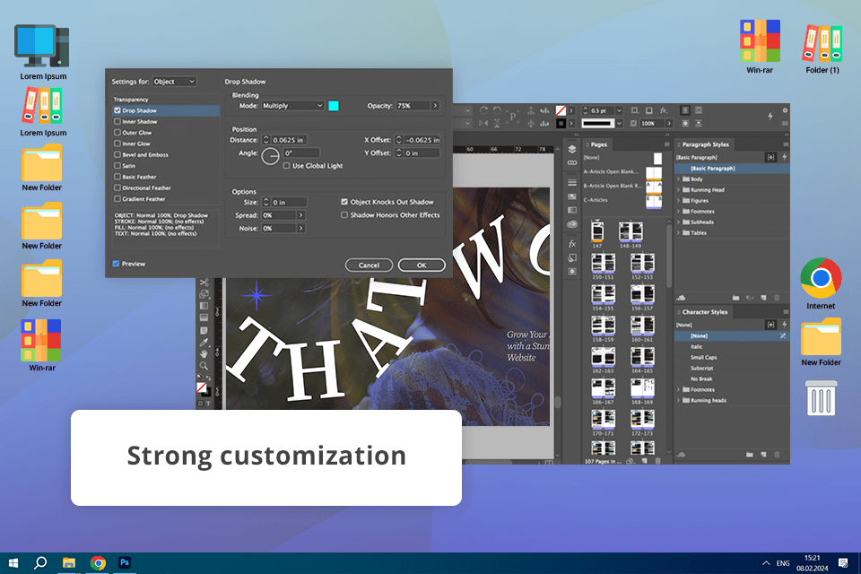
Task: Uncheck Object Knocks Out Shadow
Action: pyautogui.click(x=344, y=202)
